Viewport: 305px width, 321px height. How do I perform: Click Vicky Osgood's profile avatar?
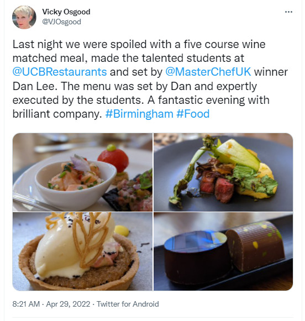click(24, 17)
